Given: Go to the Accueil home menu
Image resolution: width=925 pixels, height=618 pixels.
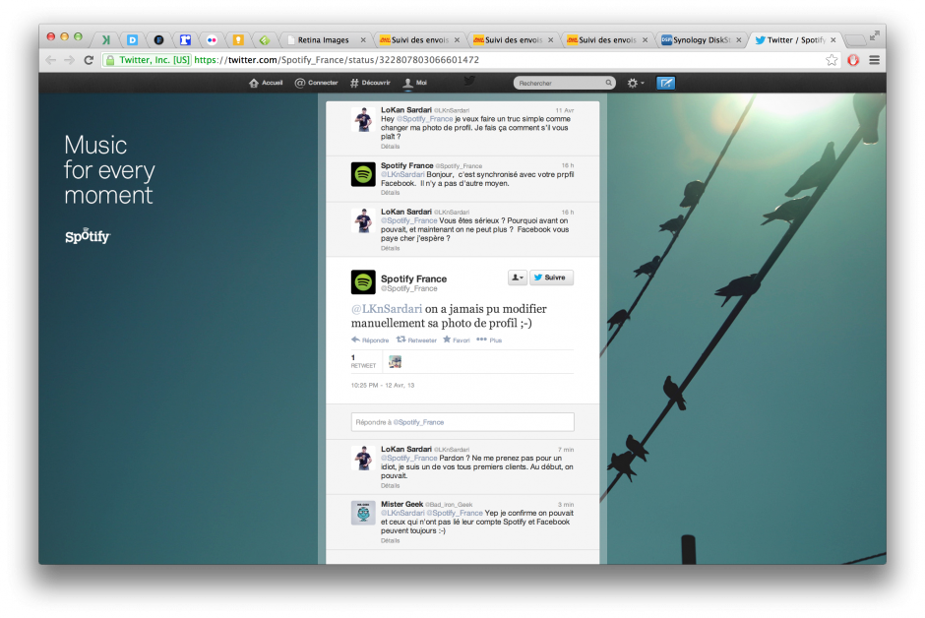Looking at the screenshot, I should 266,83.
